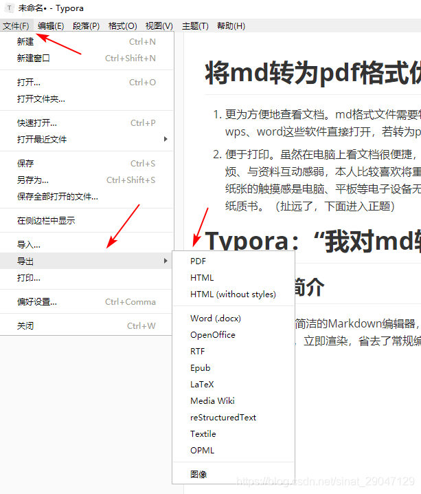This screenshot has height=494, width=421.
Task: Export as OPML
Action: (x=234, y=451)
